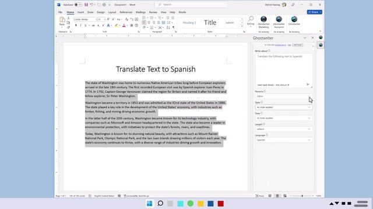Expand the Styles gallery
This screenshot has width=373, height=209.
(242, 26)
